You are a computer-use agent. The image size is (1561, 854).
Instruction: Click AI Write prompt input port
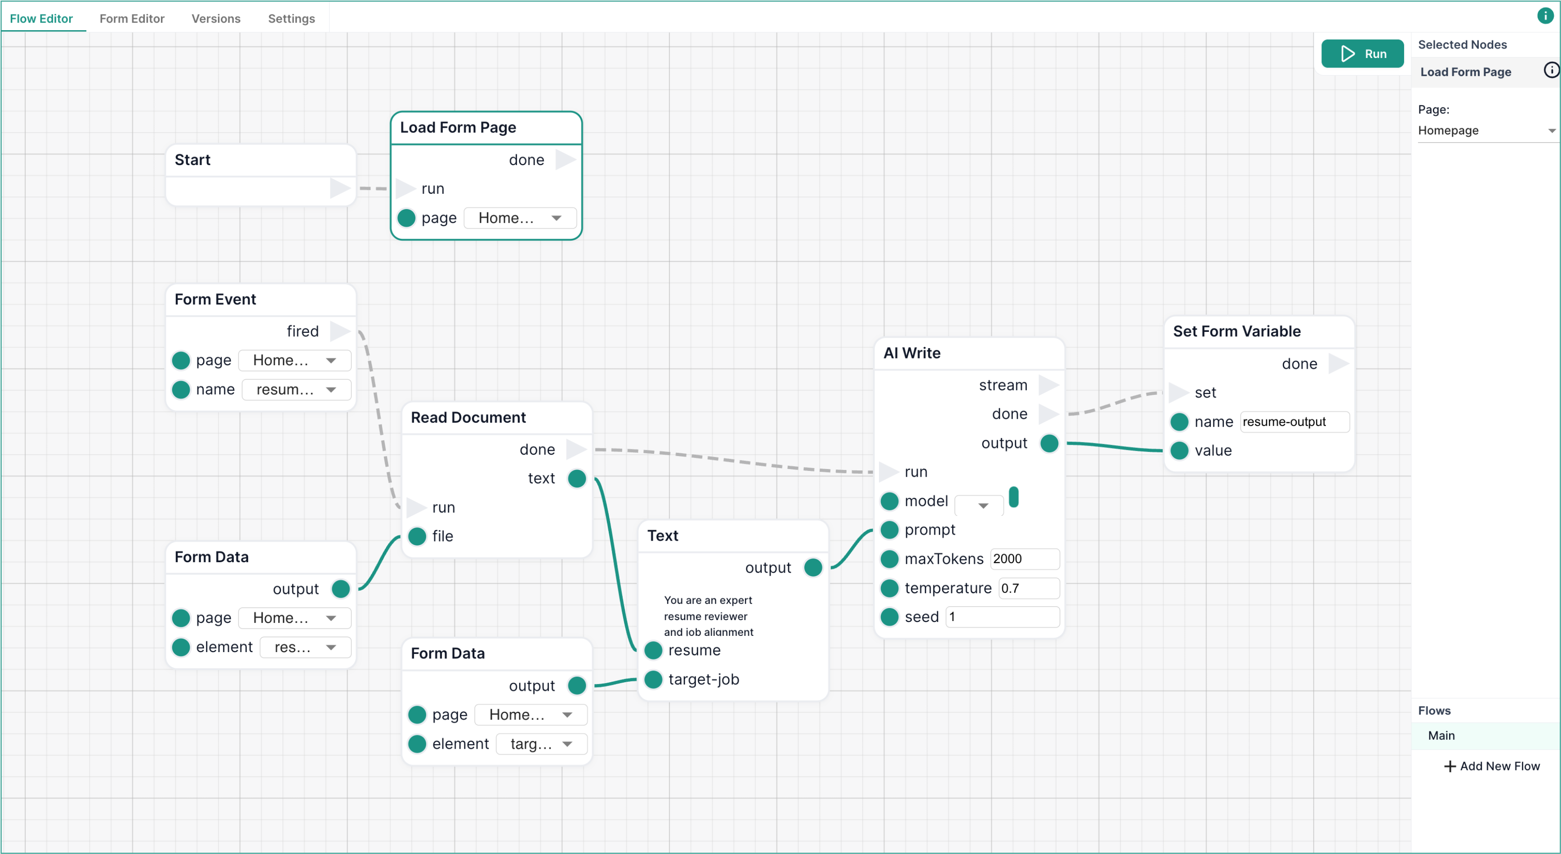889,530
